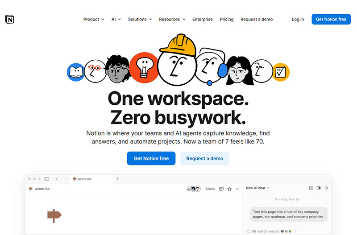Click the Notion logo in the header
Image resolution: width=357 pixels, height=235 pixels.
(10, 19)
